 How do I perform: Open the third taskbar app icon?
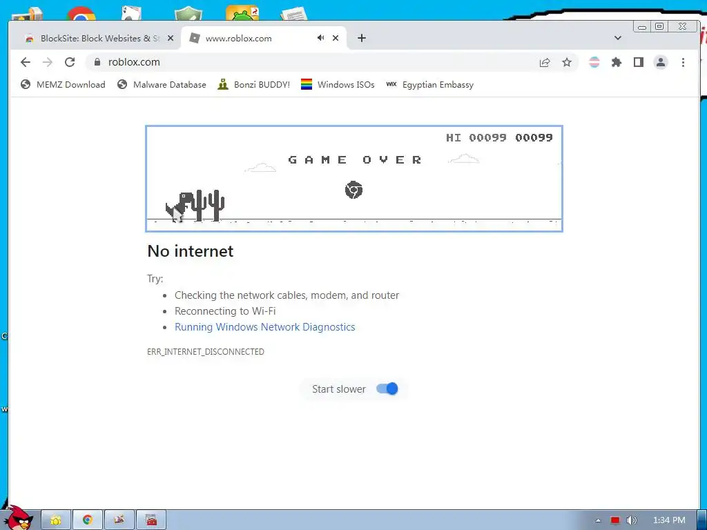pyautogui.click(x=119, y=520)
